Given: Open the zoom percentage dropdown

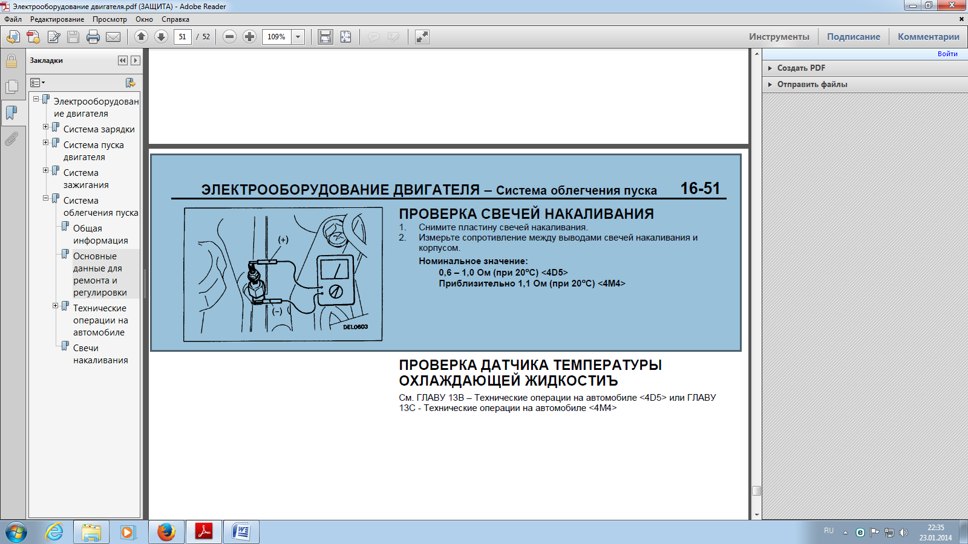Looking at the screenshot, I should pyautogui.click(x=298, y=37).
